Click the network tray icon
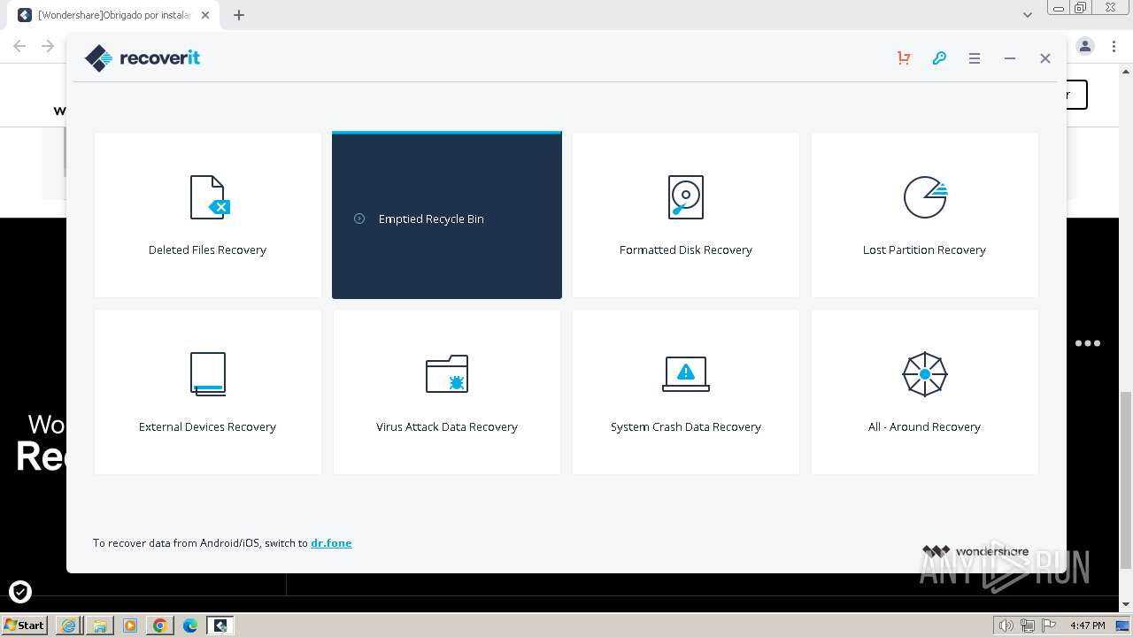 [1028, 625]
